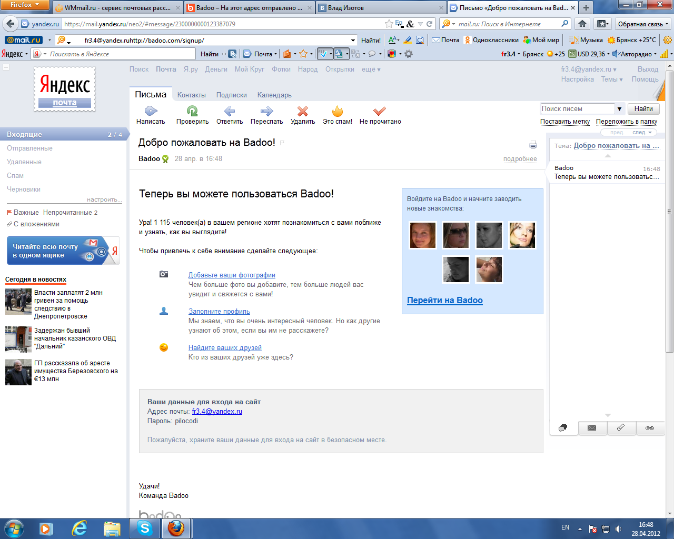Viewport: 674px width, 539px height.
Task: Open the paperclip attachments tab icon
Action: (x=621, y=428)
